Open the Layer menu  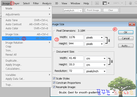pyautogui.click(x=16, y=3)
